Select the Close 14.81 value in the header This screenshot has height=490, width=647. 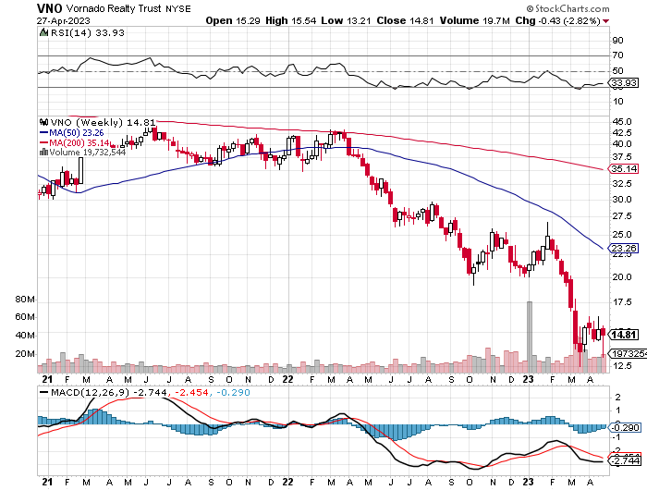pyautogui.click(x=405, y=20)
